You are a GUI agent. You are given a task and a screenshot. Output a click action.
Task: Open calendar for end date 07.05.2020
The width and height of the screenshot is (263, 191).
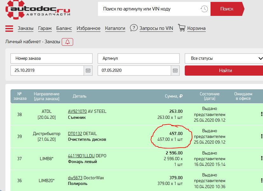pyautogui.click(x=175, y=71)
